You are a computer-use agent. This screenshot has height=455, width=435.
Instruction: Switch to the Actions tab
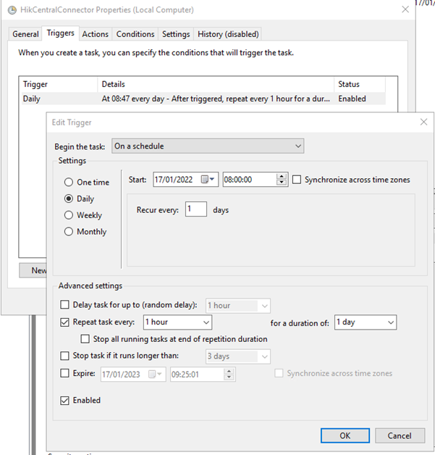pos(95,34)
